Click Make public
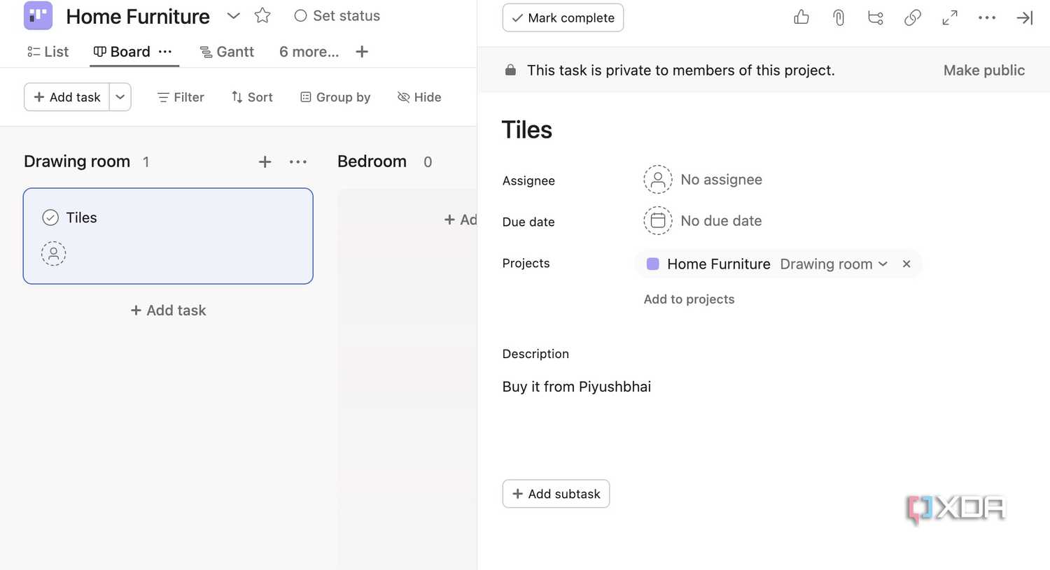1050x570 pixels. tap(983, 70)
